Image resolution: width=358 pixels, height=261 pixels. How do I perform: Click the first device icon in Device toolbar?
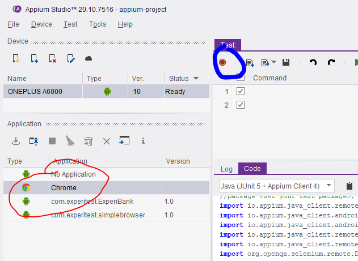16,58
